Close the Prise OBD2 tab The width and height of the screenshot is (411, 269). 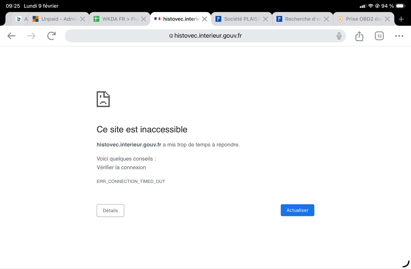[387, 19]
